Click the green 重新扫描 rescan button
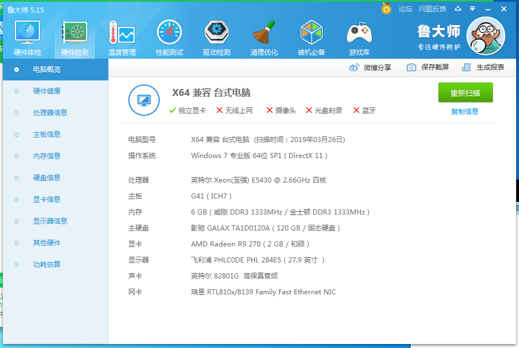519x348 pixels. [465, 93]
